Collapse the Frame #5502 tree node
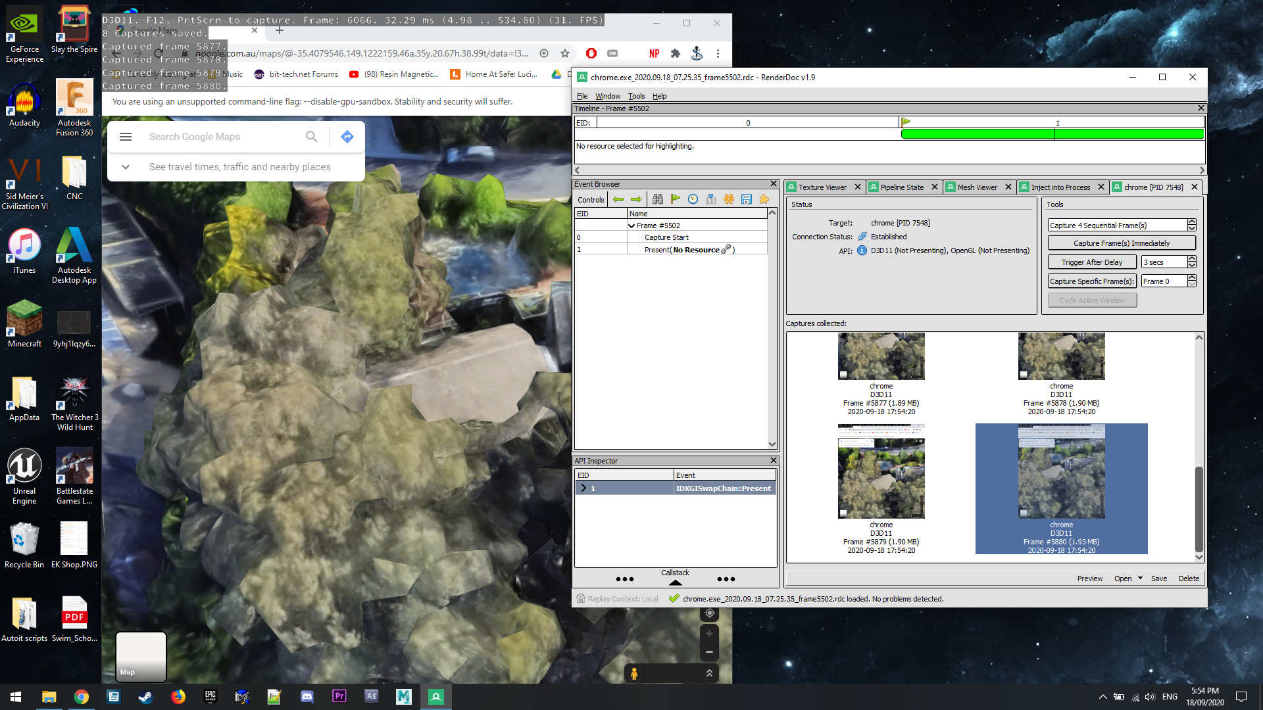Screen dimensions: 1263x710 (631, 225)
